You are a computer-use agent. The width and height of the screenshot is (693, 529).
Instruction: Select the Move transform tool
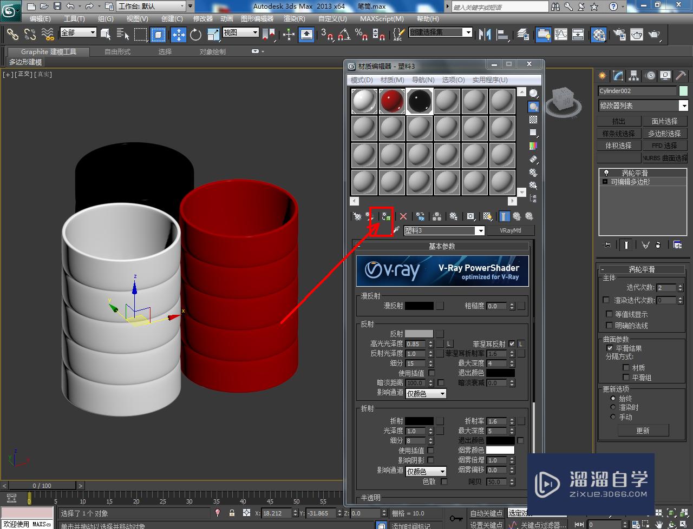(178, 35)
